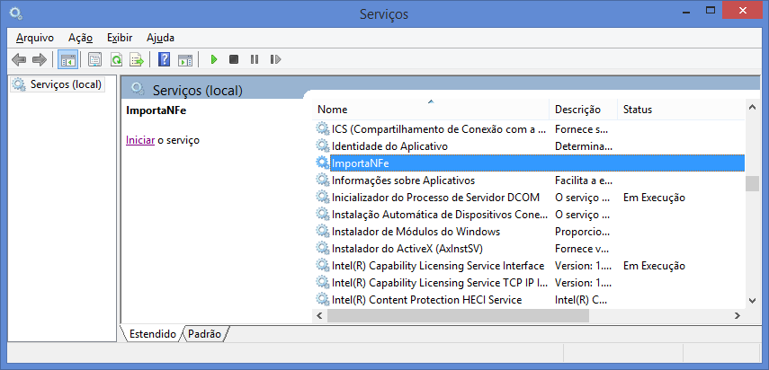769x370 pixels.
Task: Open the Properties toolbar icon
Action: (94, 60)
